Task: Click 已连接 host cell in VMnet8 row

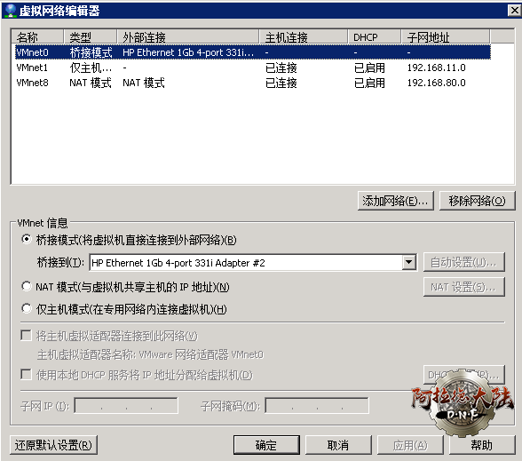Action: [x=281, y=83]
